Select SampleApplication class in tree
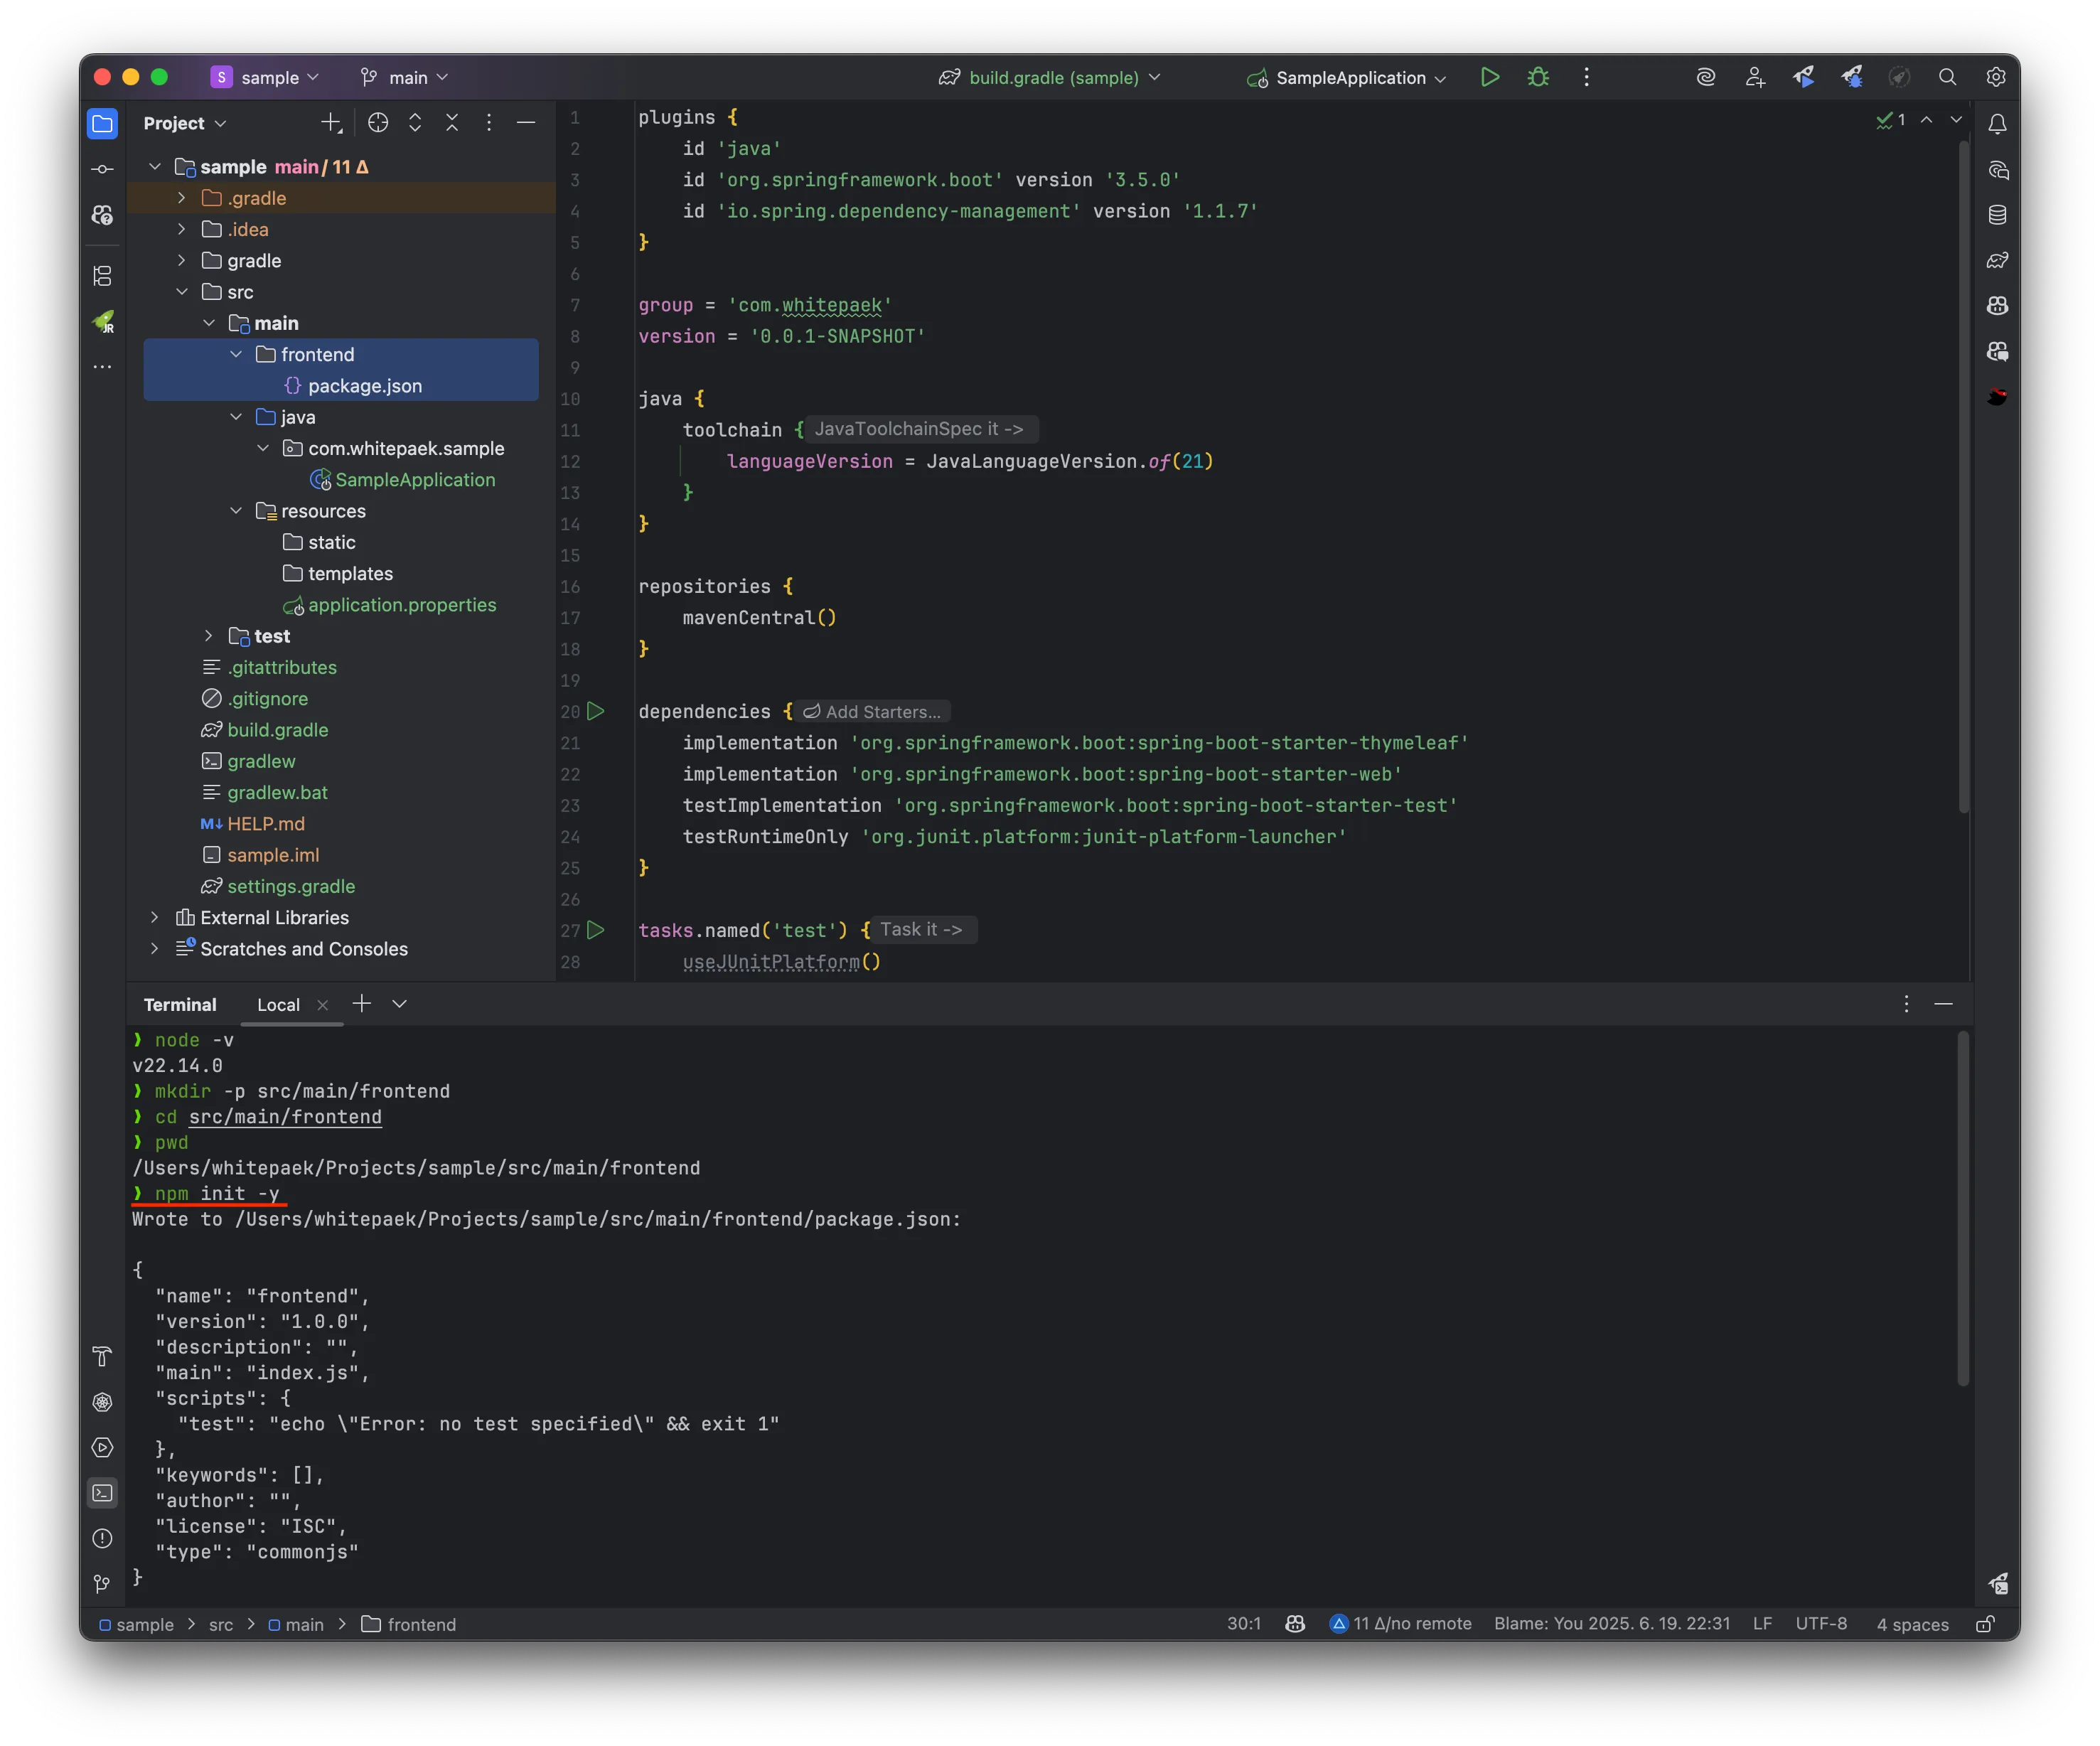 coord(403,480)
